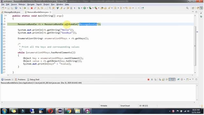Click the Resume debug green play icon

(x=25, y=8)
